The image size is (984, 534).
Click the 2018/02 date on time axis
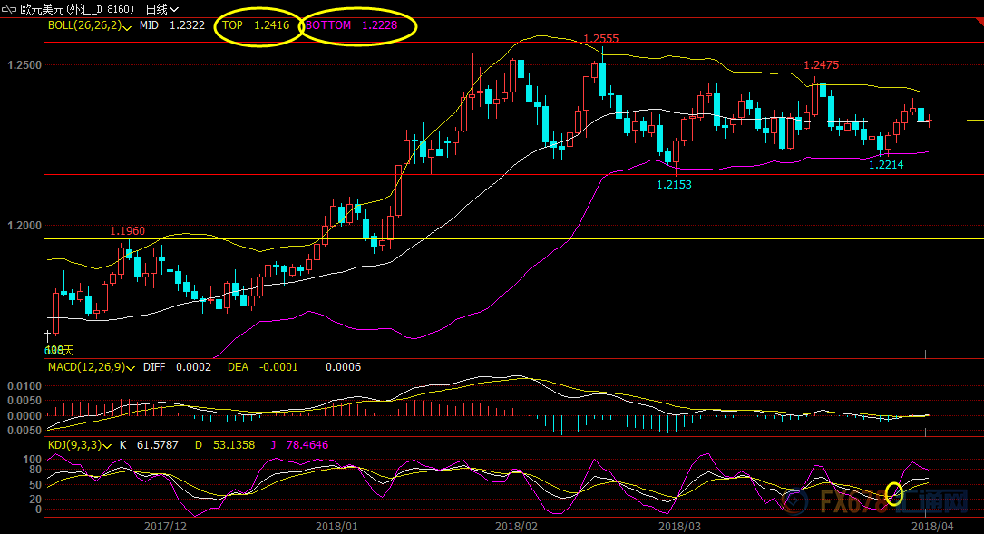(x=517, y=525)
